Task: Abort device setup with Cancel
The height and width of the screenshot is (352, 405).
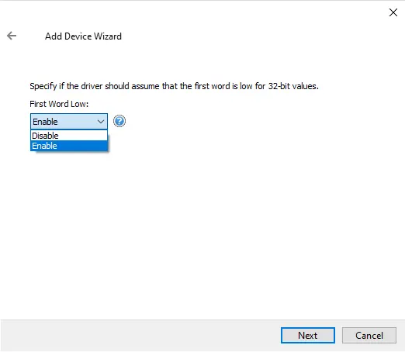Action: pyautogui.click(x=369, y=335)
